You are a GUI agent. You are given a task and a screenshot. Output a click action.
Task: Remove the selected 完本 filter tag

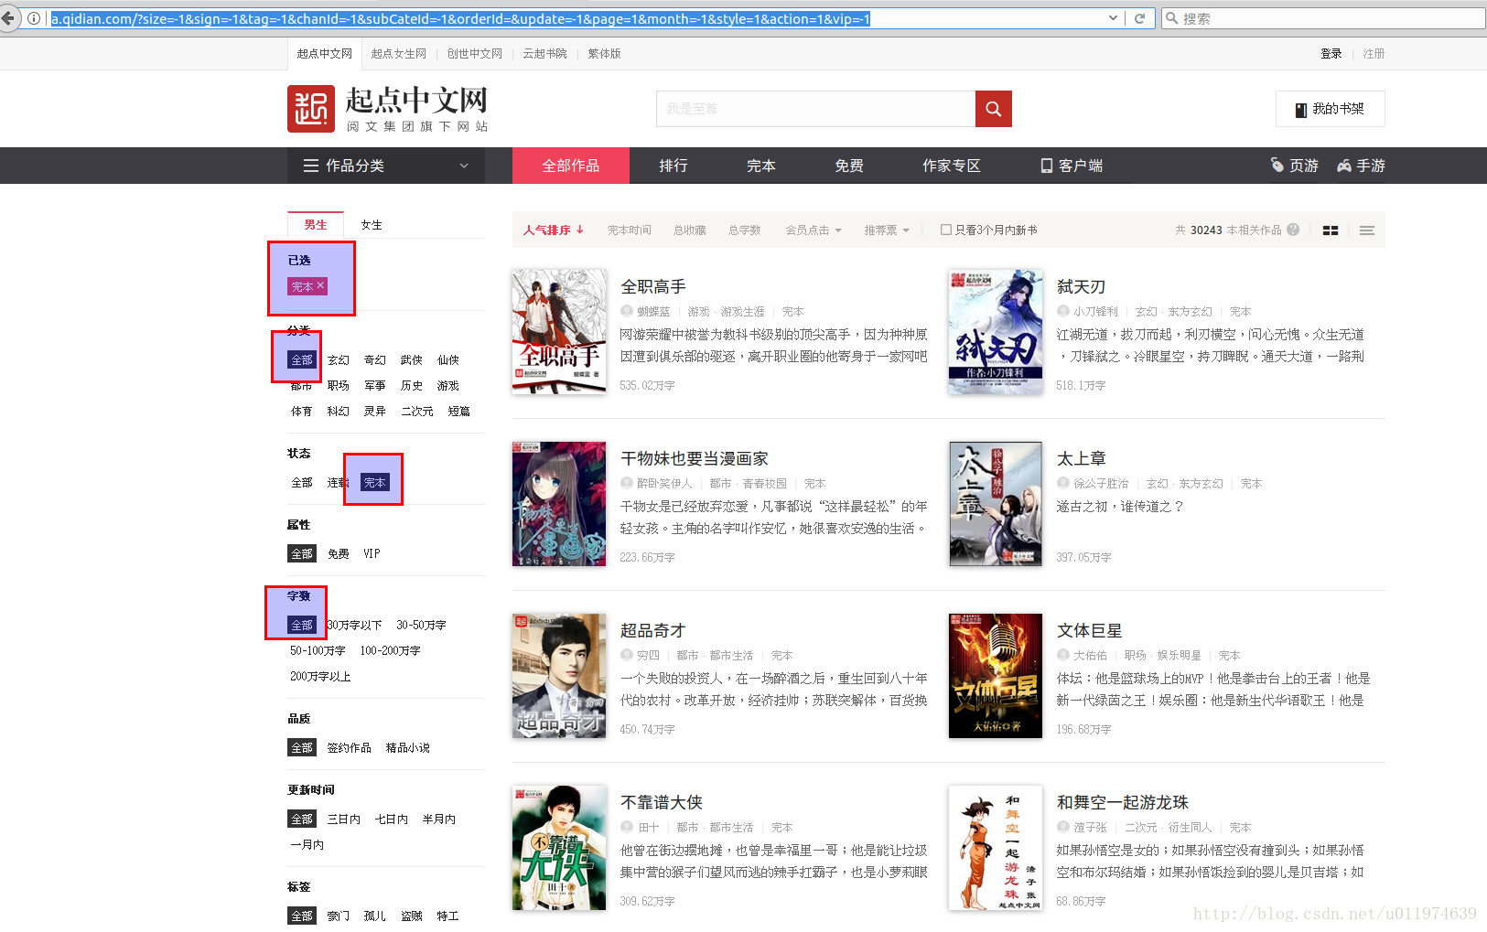[x=320, y=286]
